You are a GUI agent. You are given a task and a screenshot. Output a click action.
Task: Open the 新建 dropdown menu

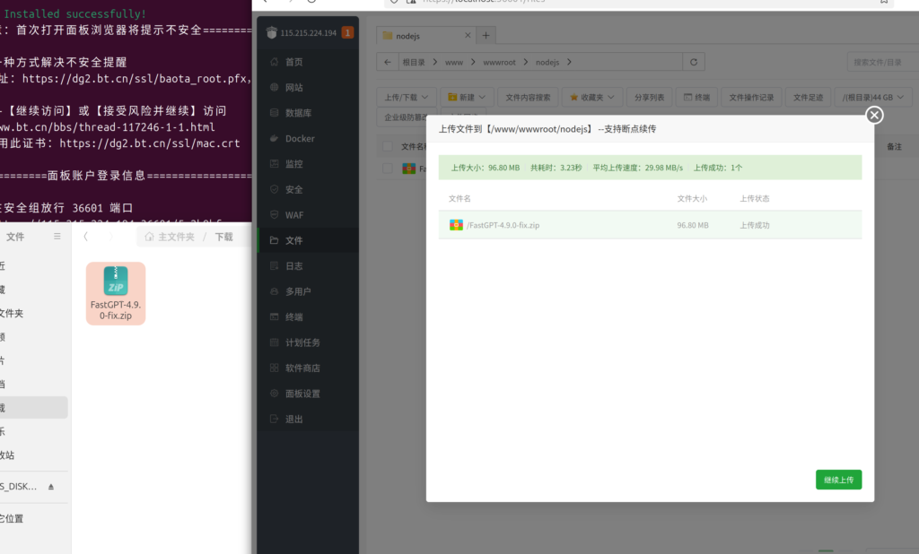pos(467,97)
